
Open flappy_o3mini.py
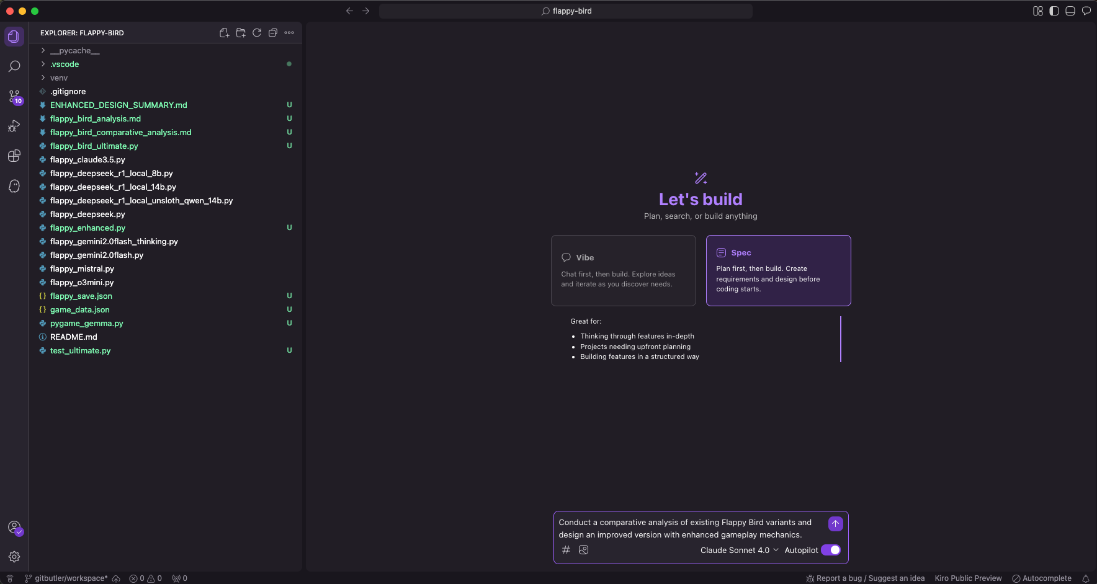(166, 283)
